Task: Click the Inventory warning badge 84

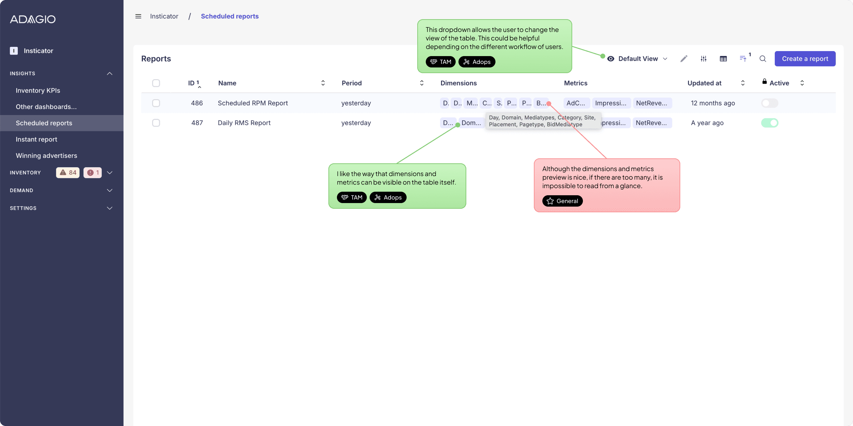Action: pyautogui.click(x=68, y=173)
